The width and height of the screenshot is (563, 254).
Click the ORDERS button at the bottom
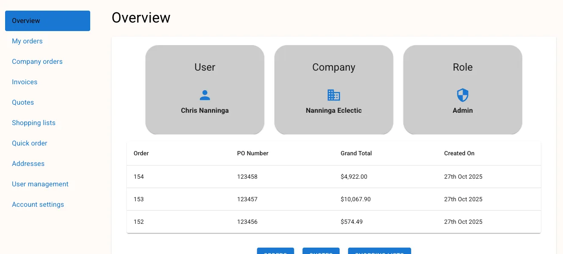tap(275, 252)
